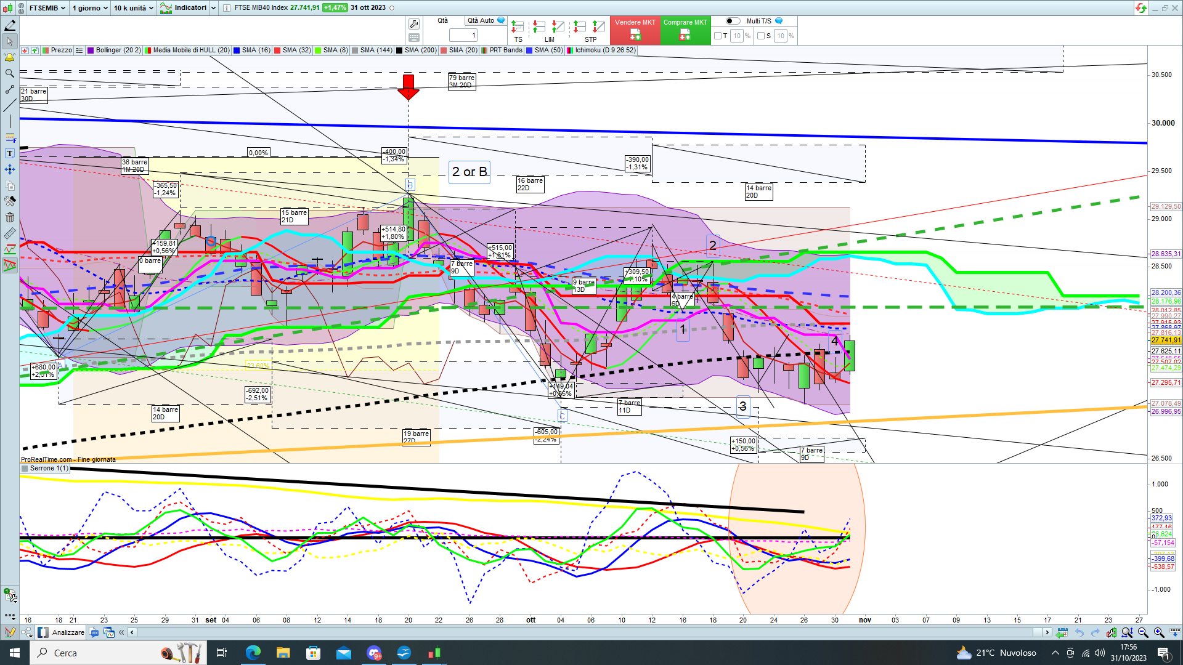Click the PRT Bands legend item
Screen dimensions: 1183x665
coord(502,50)
